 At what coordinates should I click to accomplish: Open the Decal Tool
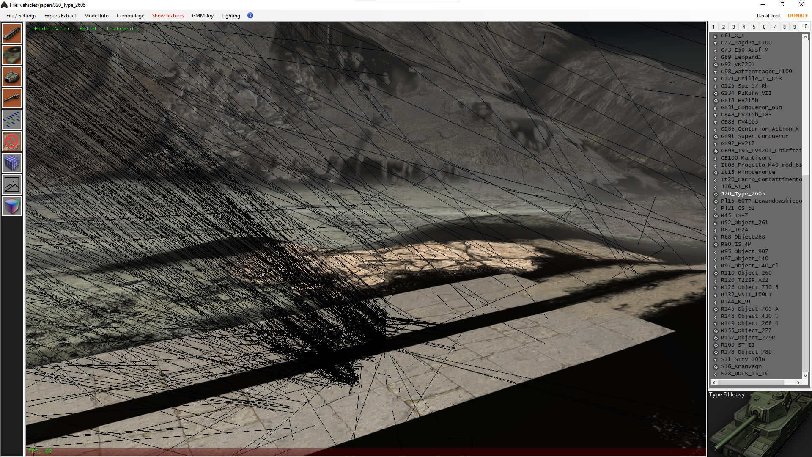pyautogui.click(x=768, y=16)
